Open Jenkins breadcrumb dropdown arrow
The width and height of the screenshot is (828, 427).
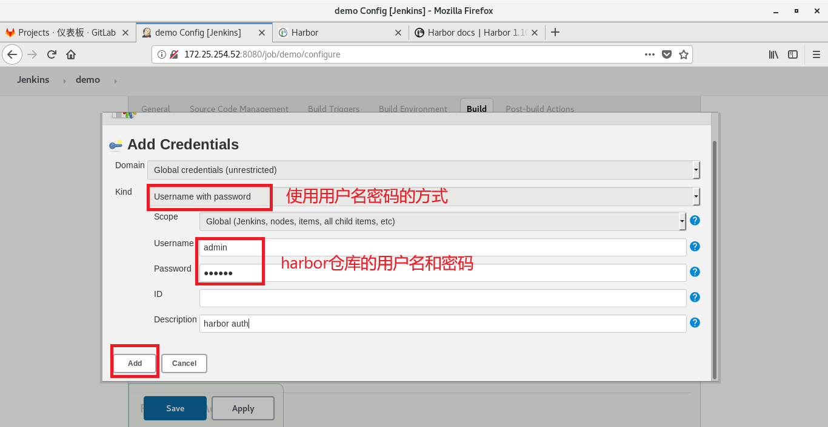pyautogui.click(x=64, y=80)
